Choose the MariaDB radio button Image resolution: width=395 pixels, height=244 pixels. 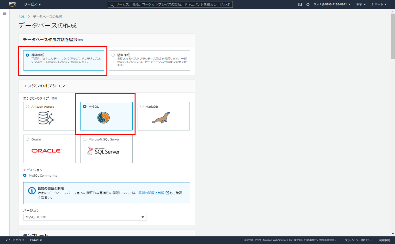(x=142, y=107)
